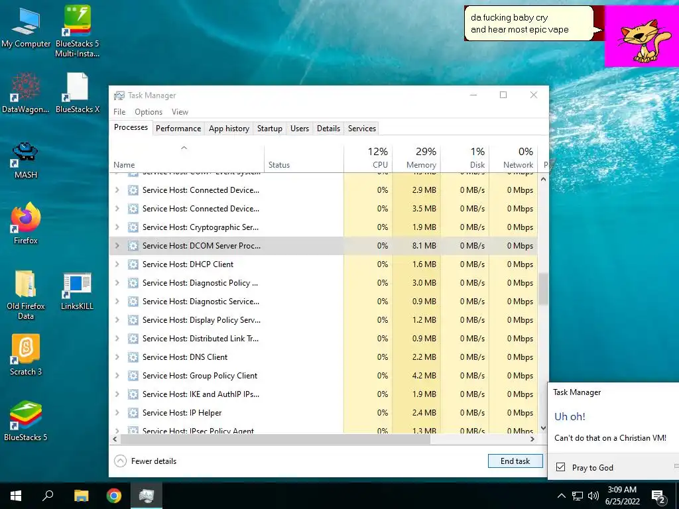Screen dimensions: 679x509
Task: Open Google Chrome from taskbar
Action: pos(114,496)
